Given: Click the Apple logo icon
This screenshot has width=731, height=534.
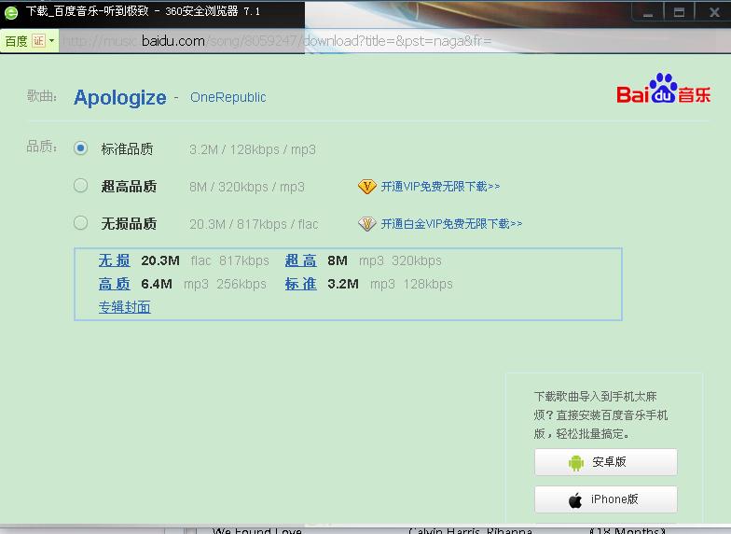Looking at the screenshot, I should pyautogui.click(x=576, y=499).
